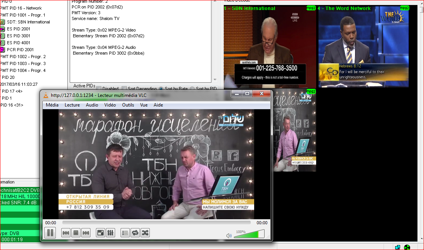
Task: Open VLC extended settings equalizer panel
Action: point(110,233)
